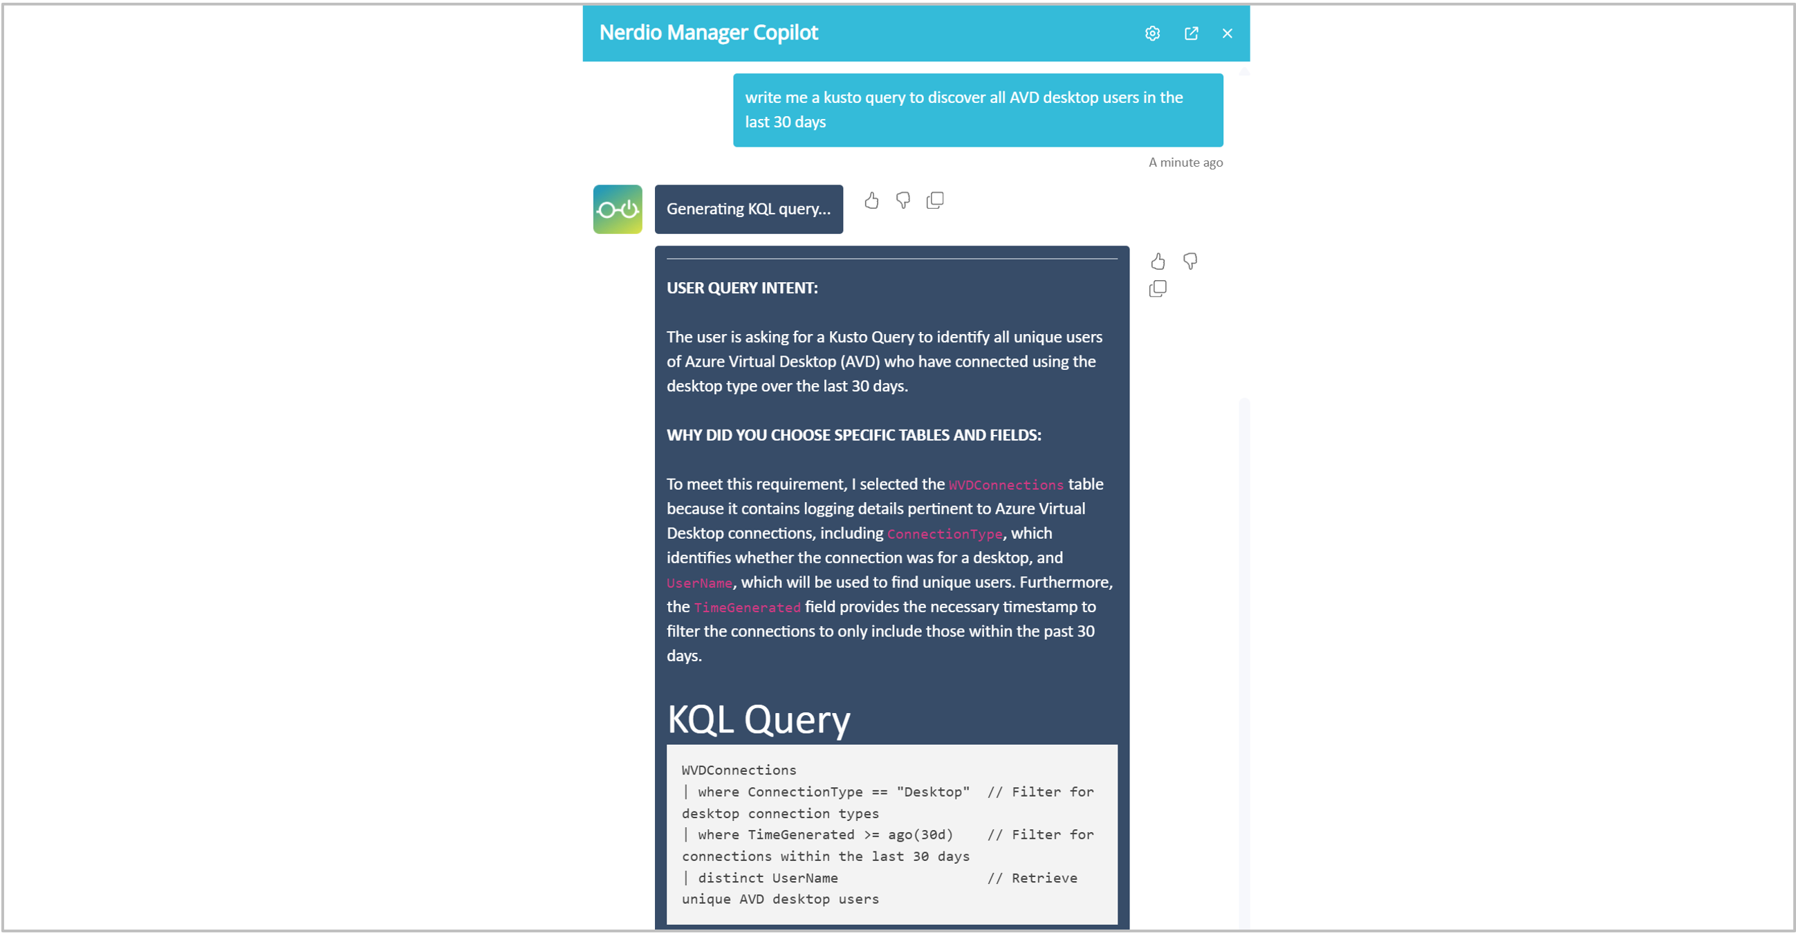Image resolution: width=1796 pixels, height=933 pixels.
Task: Click the 'Nerdio Manager Copilot' title
Action: pos(708,33)
